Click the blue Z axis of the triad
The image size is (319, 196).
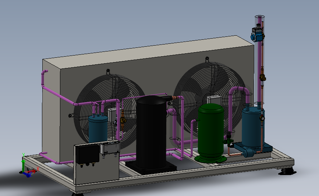click(27, 174)
